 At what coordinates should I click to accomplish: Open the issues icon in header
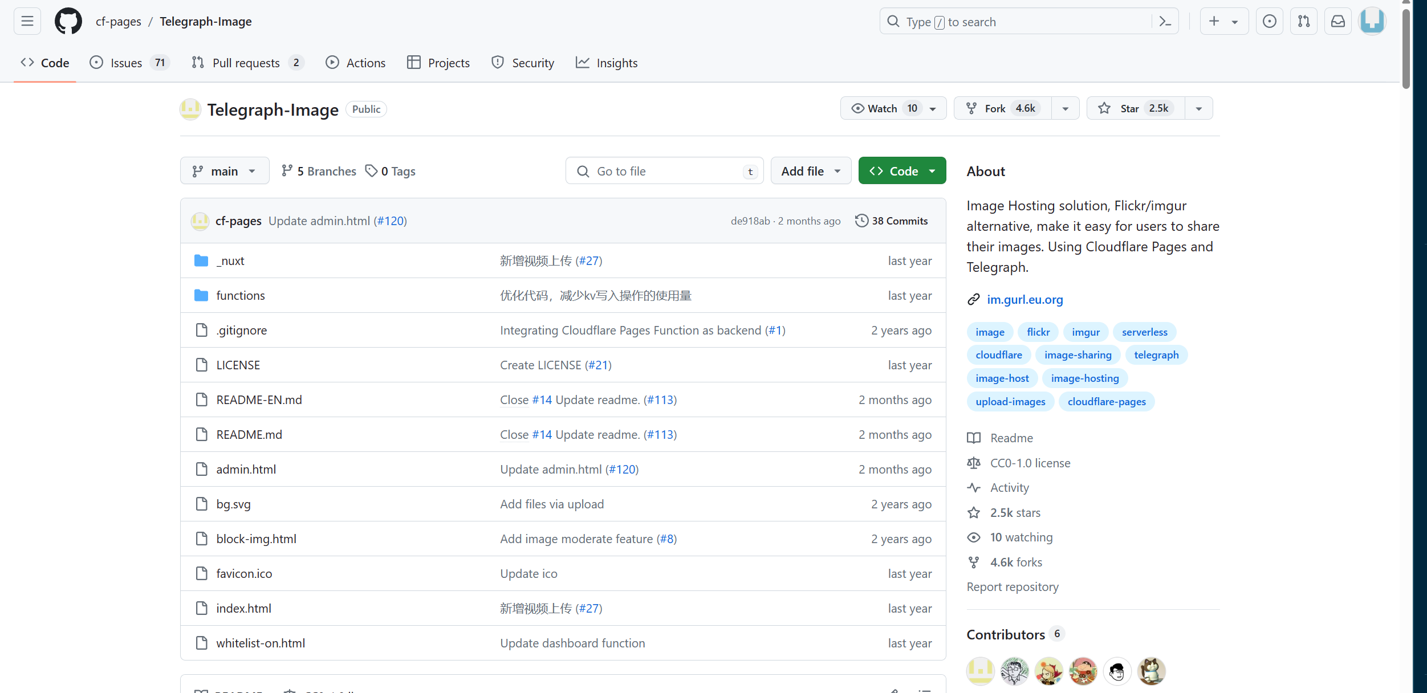pos(1269,22)
